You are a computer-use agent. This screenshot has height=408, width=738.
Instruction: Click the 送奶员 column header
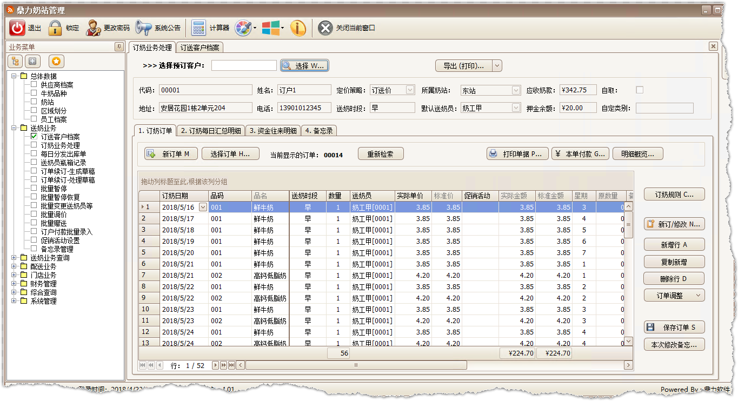click(372, 196)
